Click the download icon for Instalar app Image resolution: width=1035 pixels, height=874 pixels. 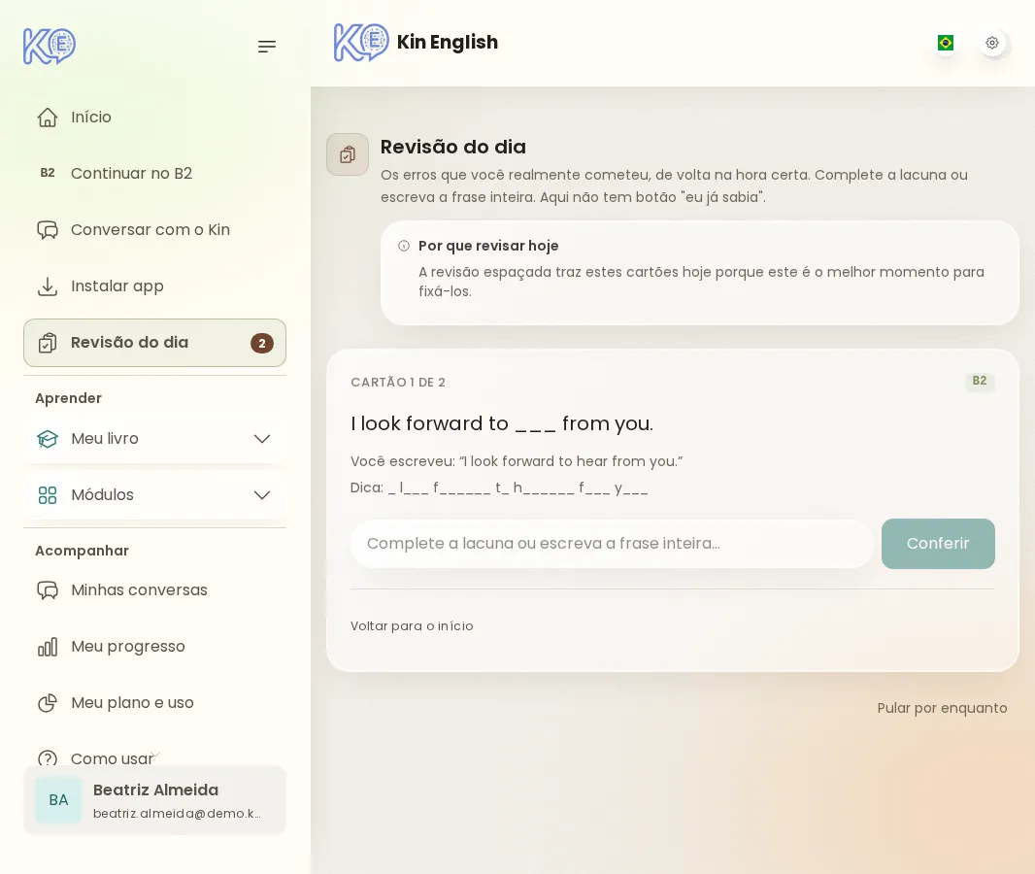point(48,286)
